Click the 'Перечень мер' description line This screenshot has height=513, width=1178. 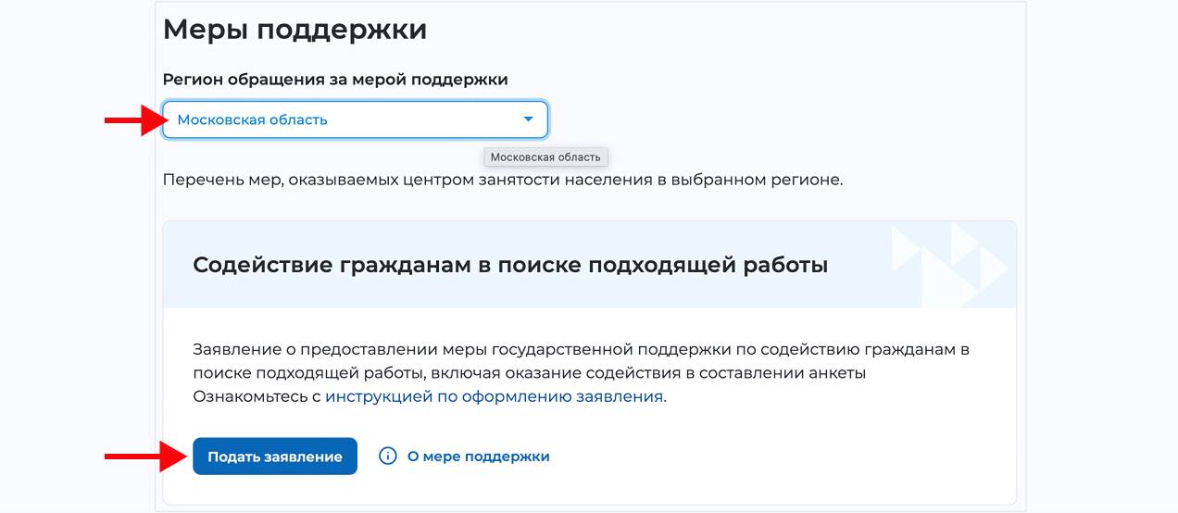pyautogui.click(x=503, y=180)
